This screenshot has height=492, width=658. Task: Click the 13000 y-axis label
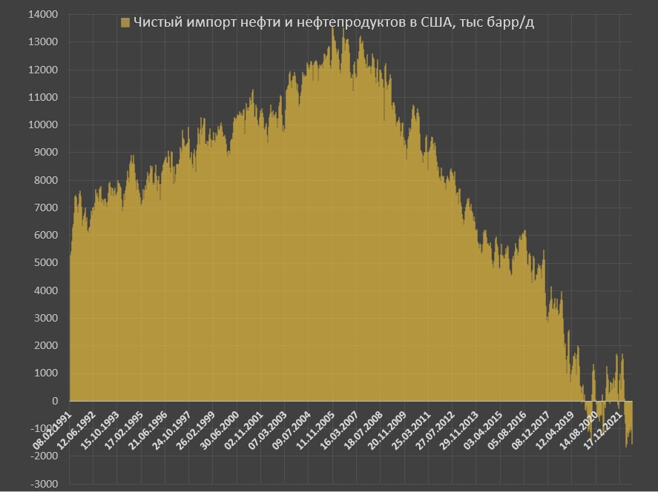(43, 42)
